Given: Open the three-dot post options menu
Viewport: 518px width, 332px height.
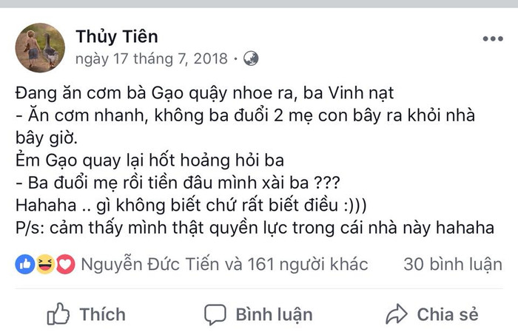Looking at the screenshot, I should [493, 39].
